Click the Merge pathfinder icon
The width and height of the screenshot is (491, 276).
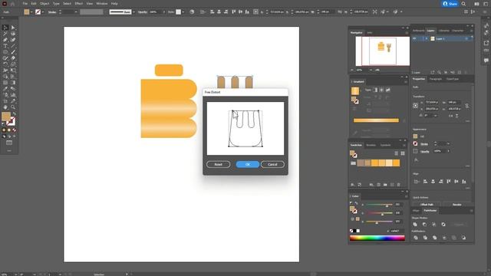click(x=435, y=238)
